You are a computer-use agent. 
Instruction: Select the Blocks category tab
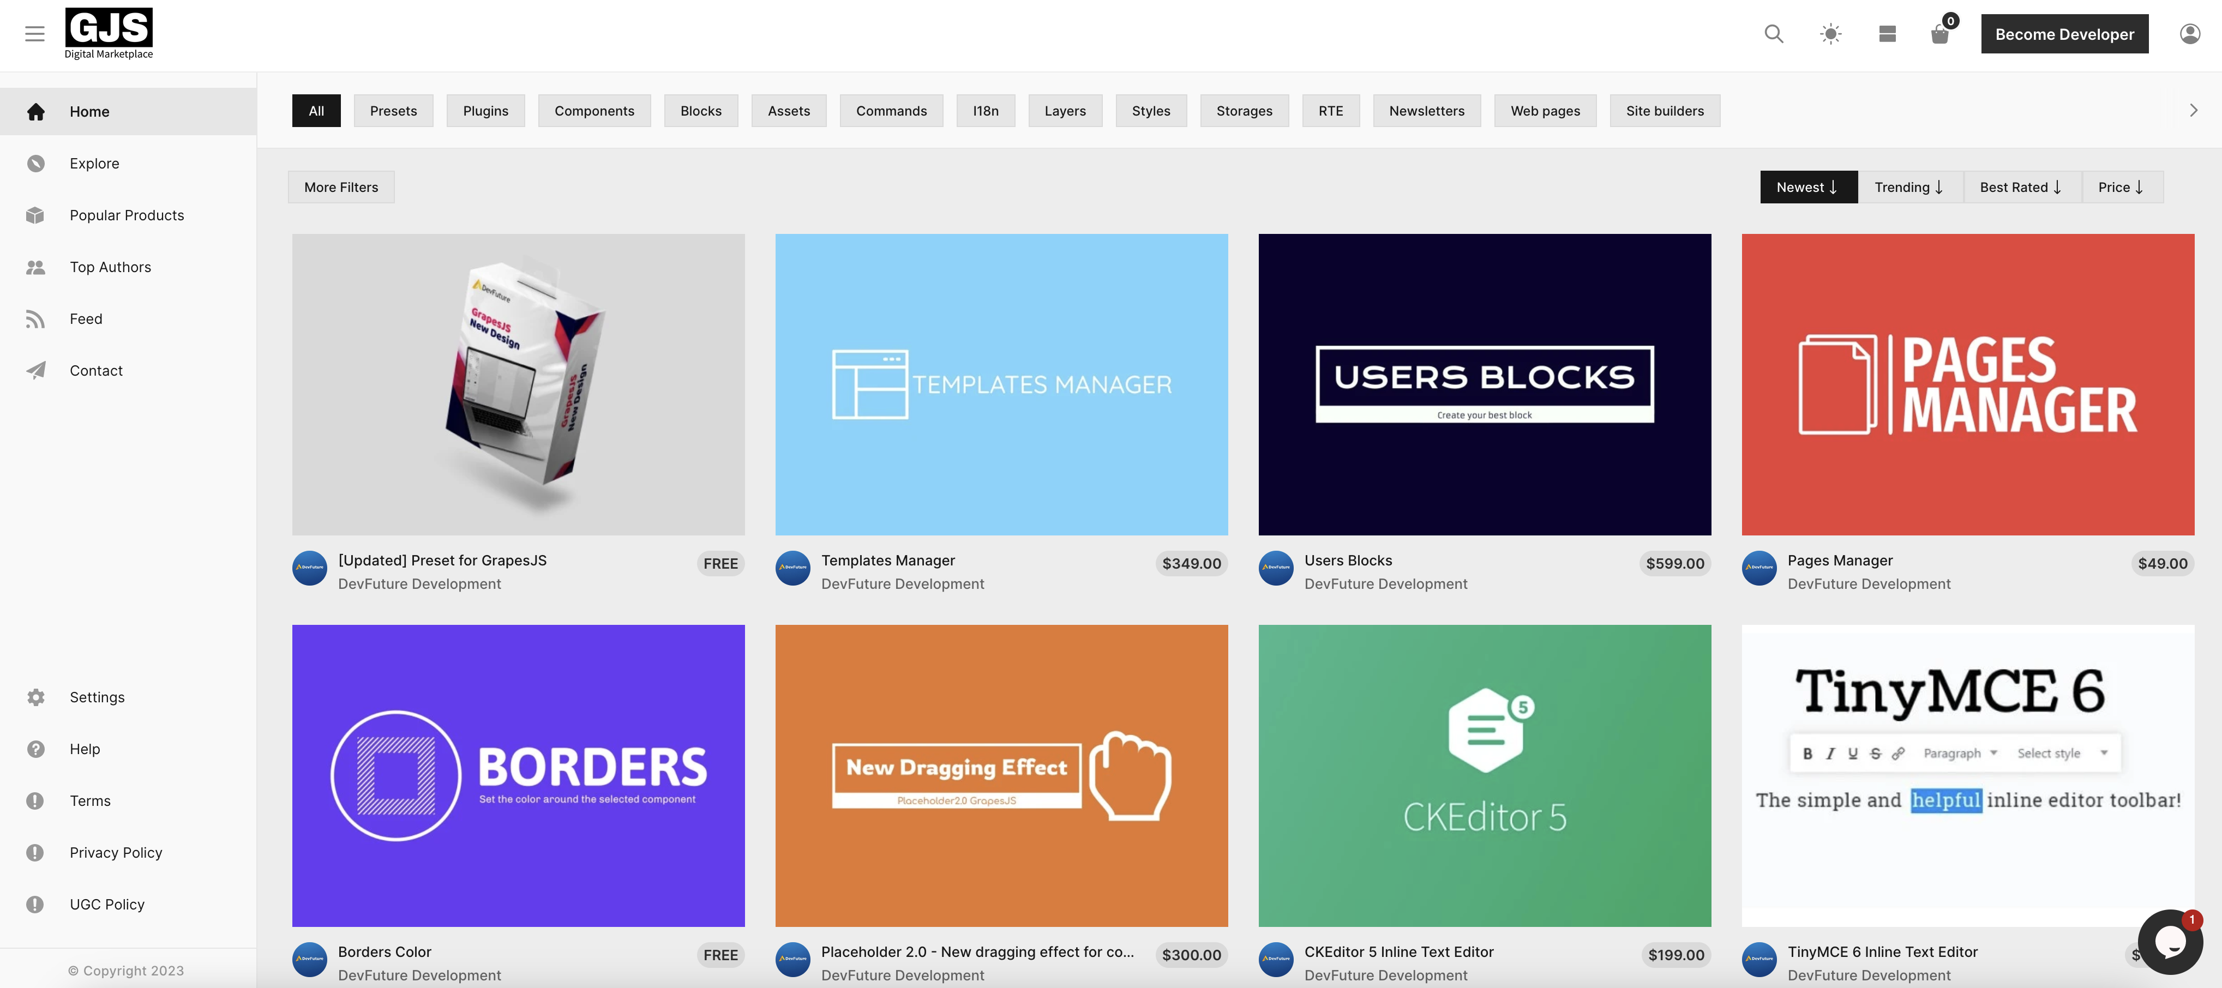[700, 110]
